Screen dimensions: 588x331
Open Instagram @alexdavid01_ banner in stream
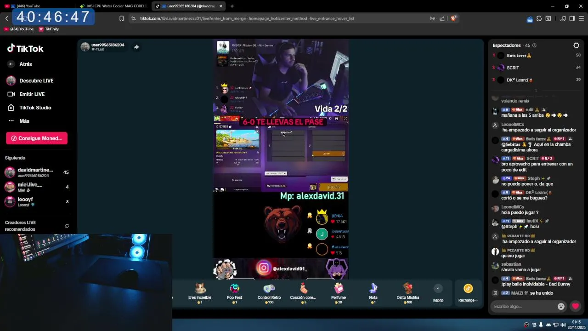282,268
